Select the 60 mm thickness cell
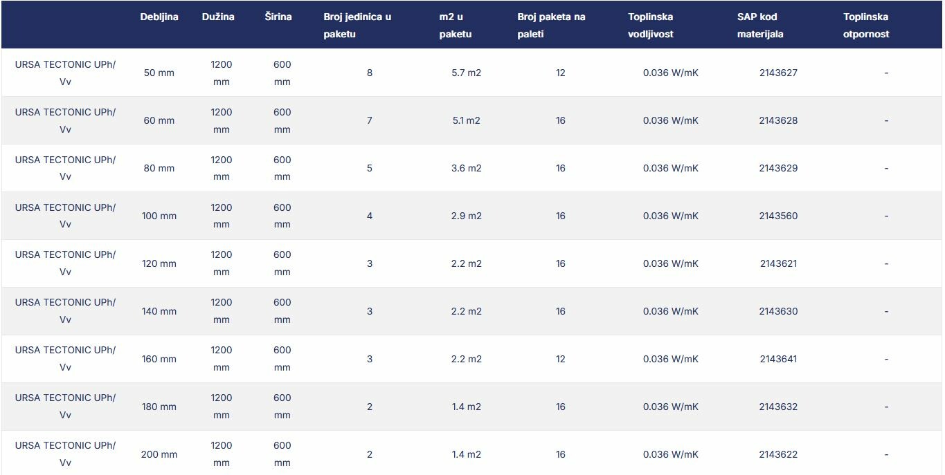Screen dimensions: 945x475 pos(159,120)
